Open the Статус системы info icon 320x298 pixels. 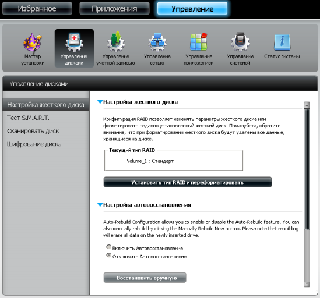pyautogui.click(x=282, y=42)
